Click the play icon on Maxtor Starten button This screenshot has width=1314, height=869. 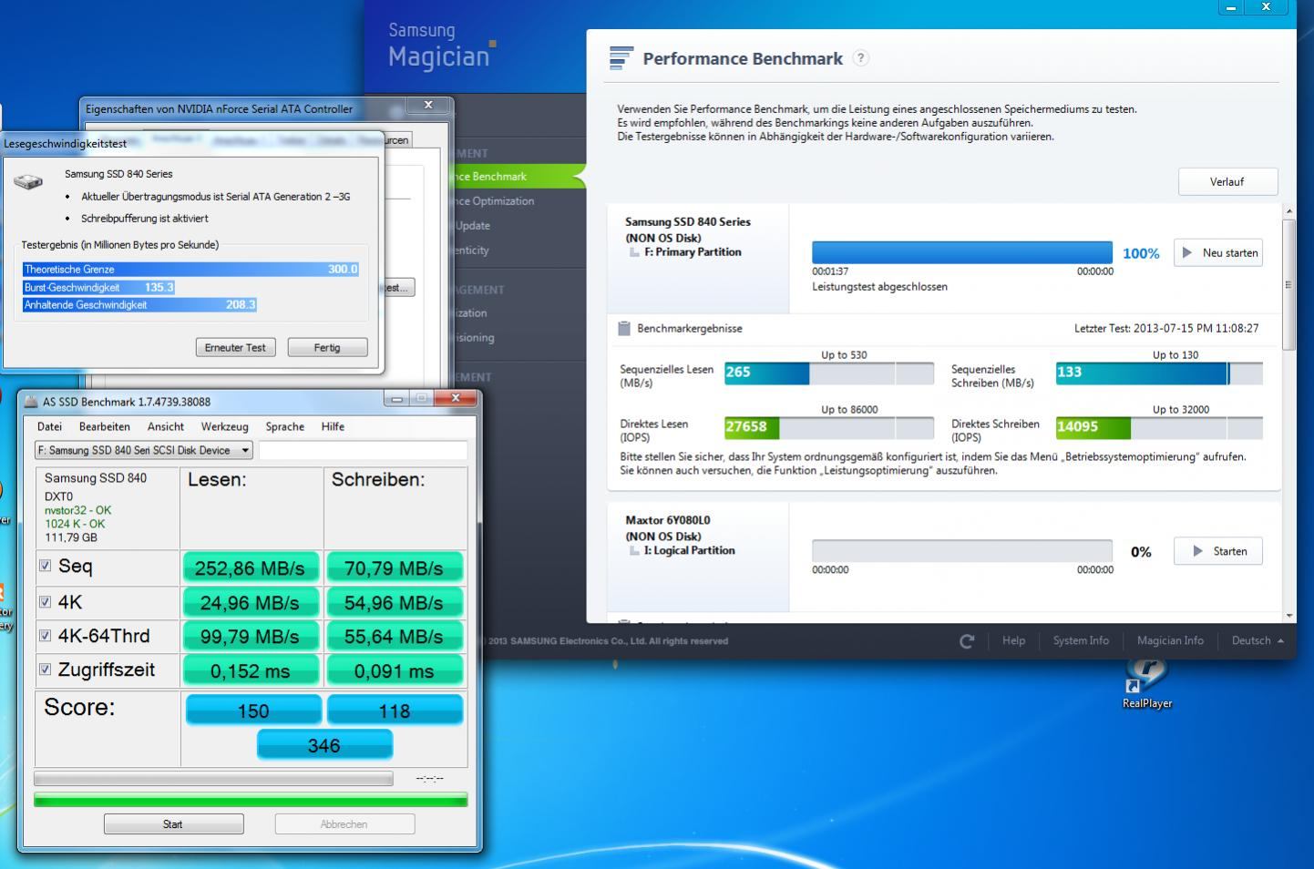coord(1197,551)
